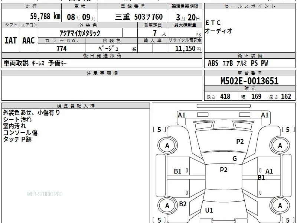297x223 pixels.
Task: Select the length value 418
Action: [x=225, y=96]
